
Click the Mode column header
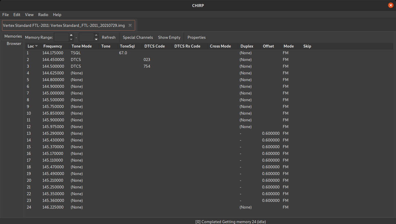pos(291,46)
